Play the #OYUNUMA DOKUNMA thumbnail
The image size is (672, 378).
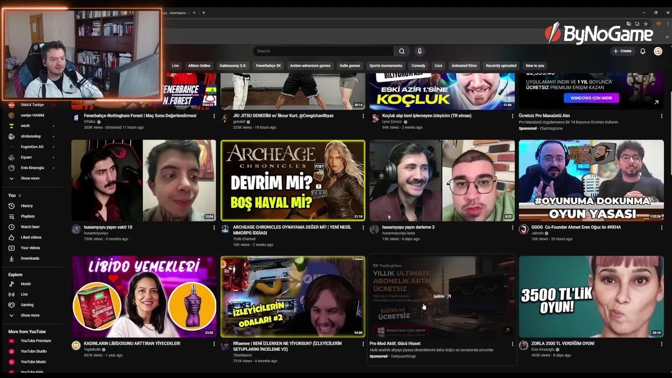point(591,180)
